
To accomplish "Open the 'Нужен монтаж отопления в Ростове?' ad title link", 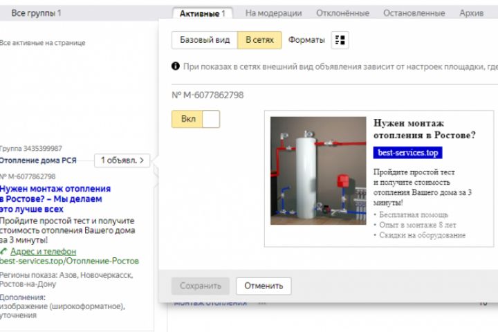I will click(x=55, y=199).
